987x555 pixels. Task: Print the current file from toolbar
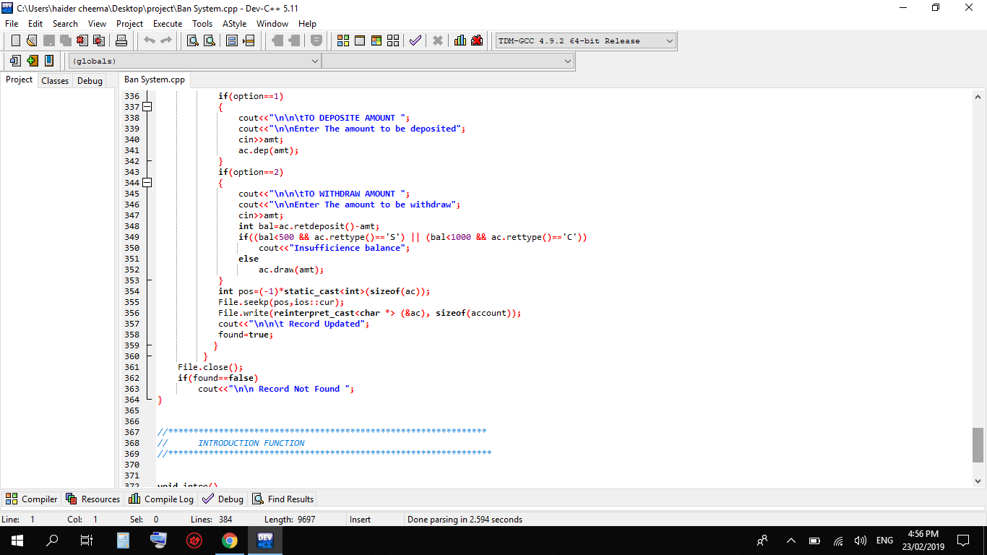(x=121, y=40)
